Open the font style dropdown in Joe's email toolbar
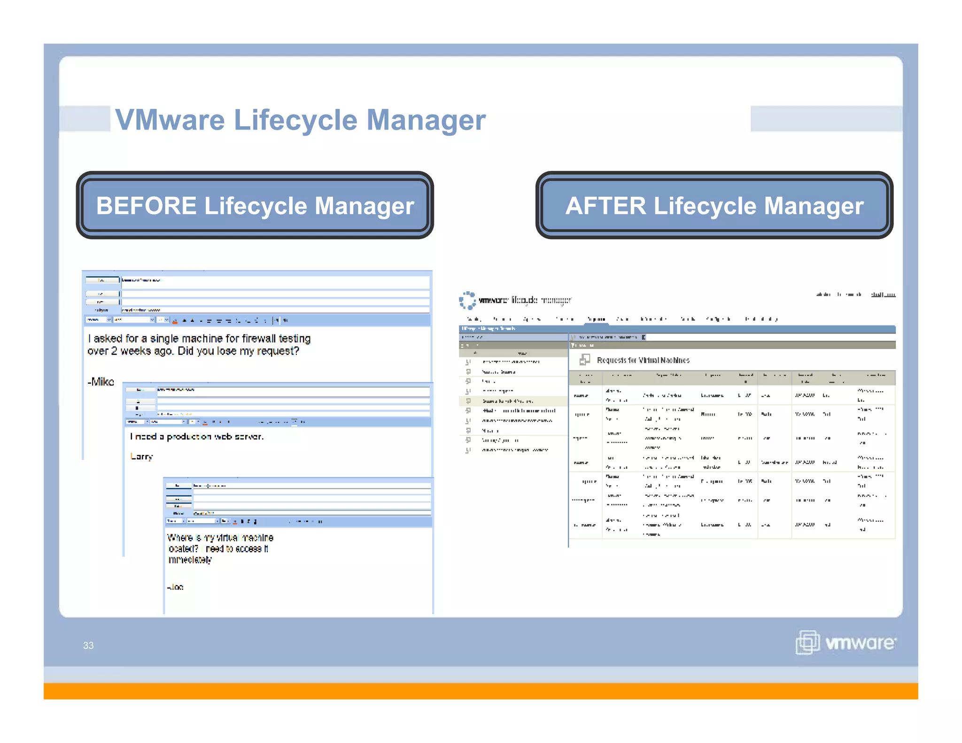The height and width of the screenshot is (743, 962). pyautogui.click(x=176, y=521)
